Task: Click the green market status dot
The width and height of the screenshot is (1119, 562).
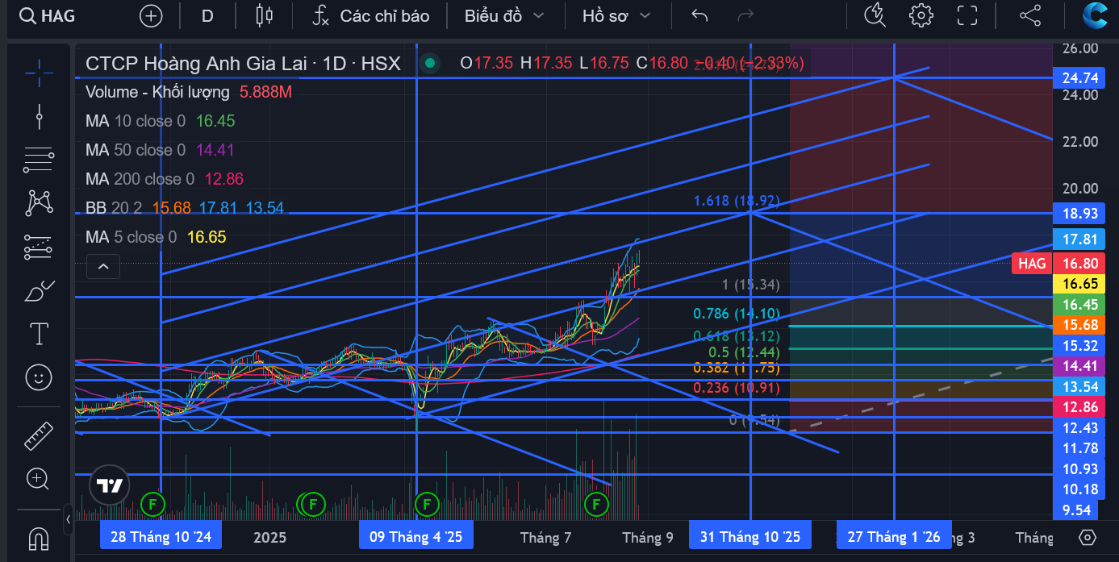Action: point(430,63)
